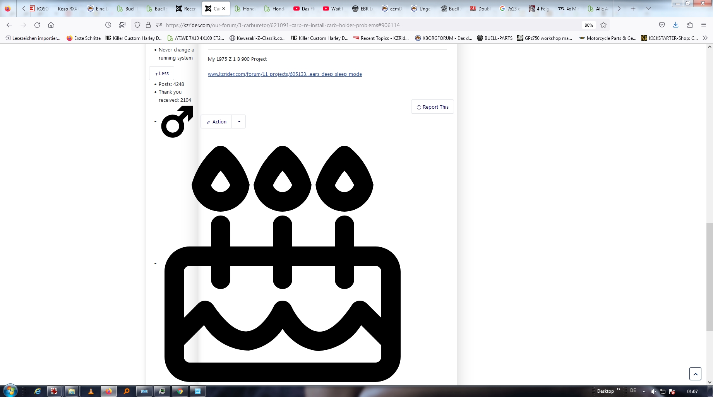Open the Firefox downloads panel

click(675, 25)
